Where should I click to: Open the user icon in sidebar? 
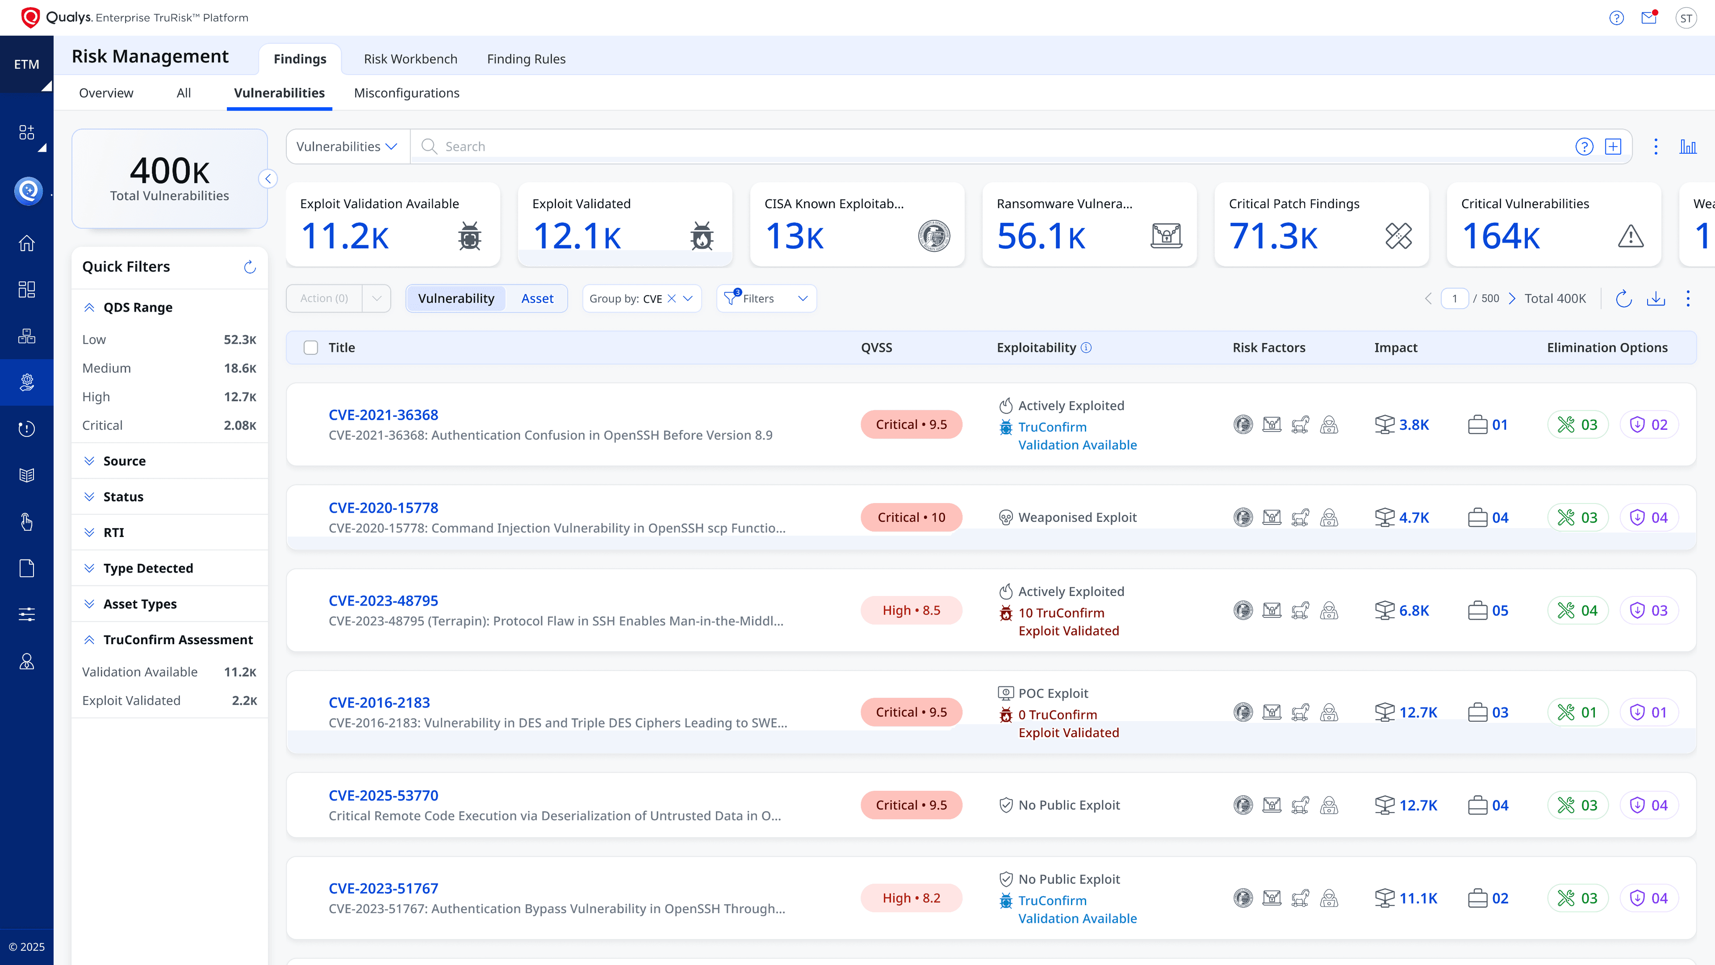27,661
